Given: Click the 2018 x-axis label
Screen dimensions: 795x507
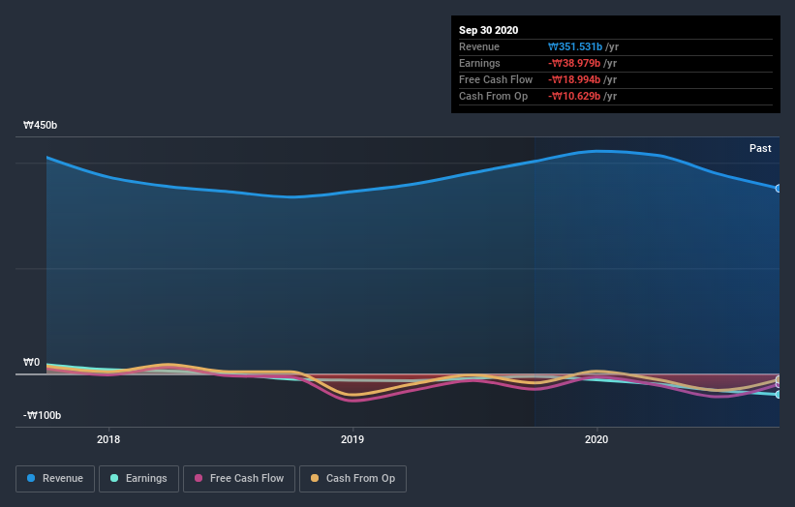Looking at the screenshot, I should [108, 439].
